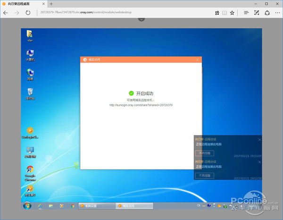Dismiss the 19:53:05 remote session notification

point(259,140)
